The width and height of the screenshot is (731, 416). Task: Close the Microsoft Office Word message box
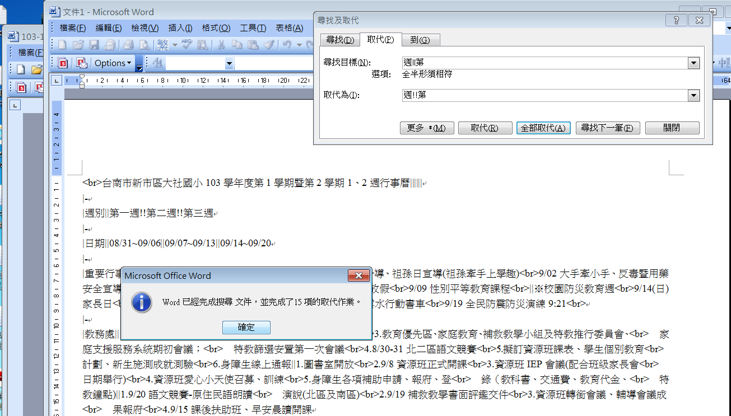[358, 275]
